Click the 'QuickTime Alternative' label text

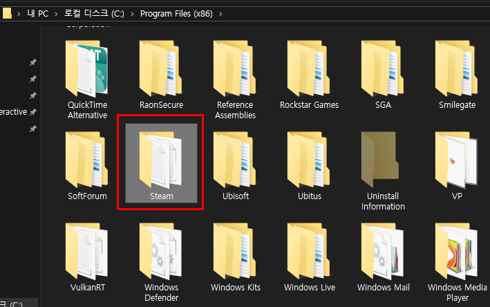tap(88, 110)
